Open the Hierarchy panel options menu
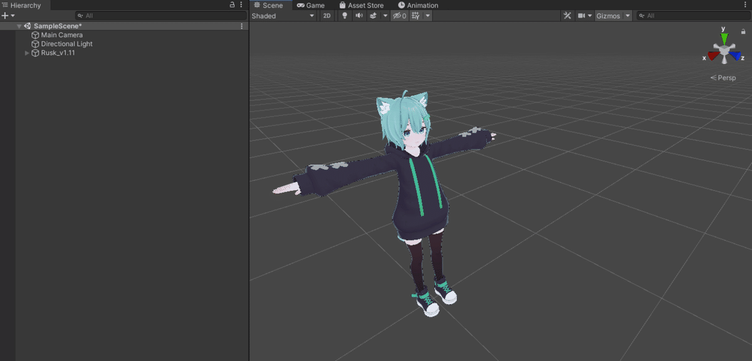The width and height of the screenshot is (752, 361). click(241, 5)
